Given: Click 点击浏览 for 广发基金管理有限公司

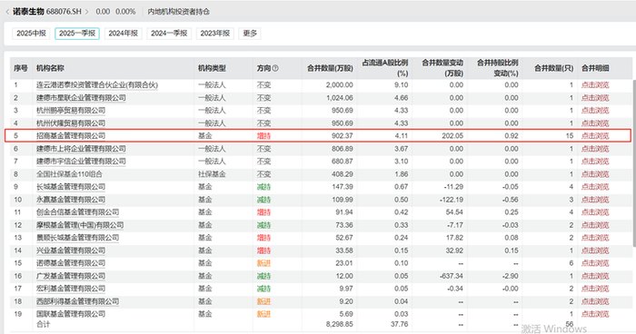Looking at the screenshot, I should (x=595, y=276).
